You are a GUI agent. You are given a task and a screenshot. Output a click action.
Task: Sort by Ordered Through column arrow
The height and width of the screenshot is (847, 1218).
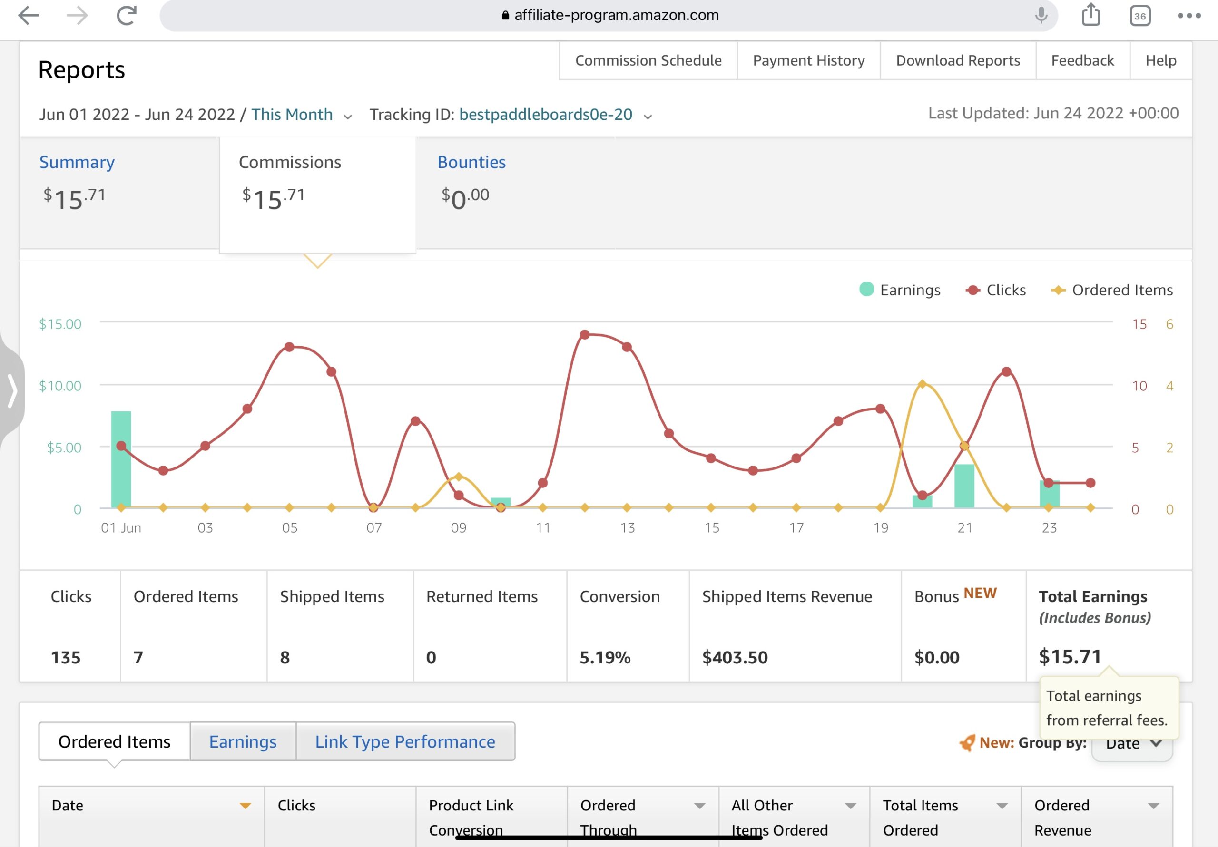pos(699,806)
